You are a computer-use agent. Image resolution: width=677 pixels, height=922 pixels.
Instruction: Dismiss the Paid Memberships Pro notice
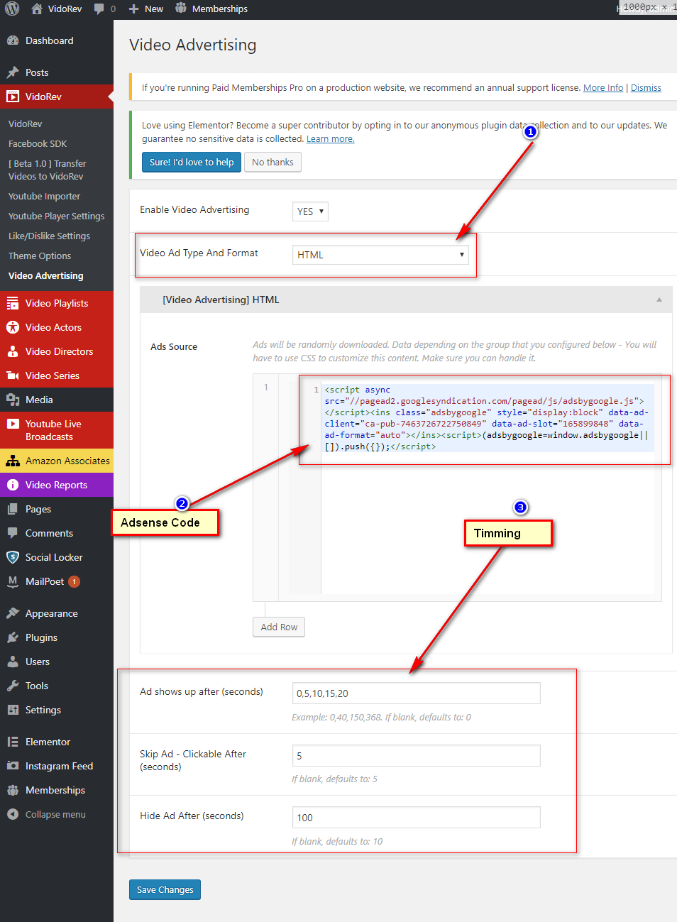click(646, 87)
